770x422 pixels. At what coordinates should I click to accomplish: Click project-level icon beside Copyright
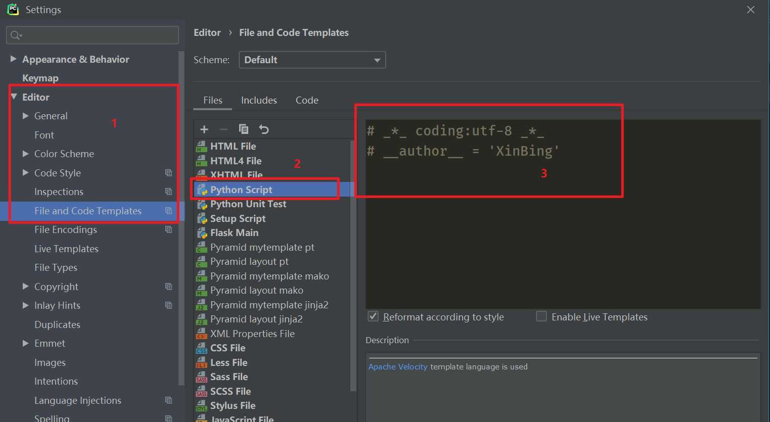tap(169, 287)
